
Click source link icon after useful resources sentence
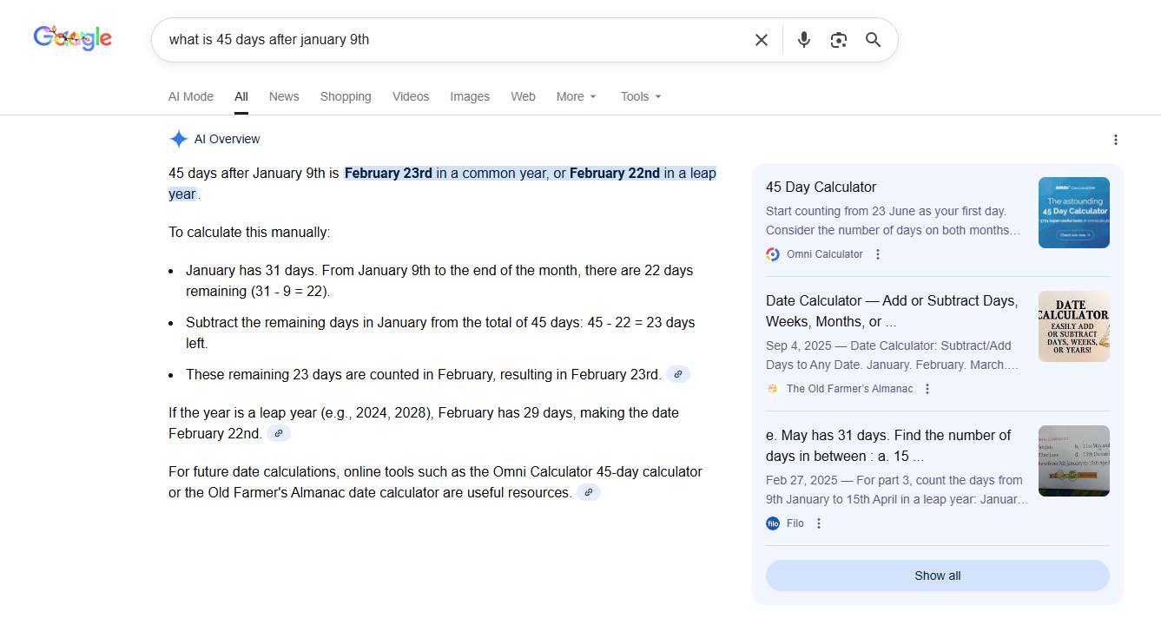tap(589, 493)
